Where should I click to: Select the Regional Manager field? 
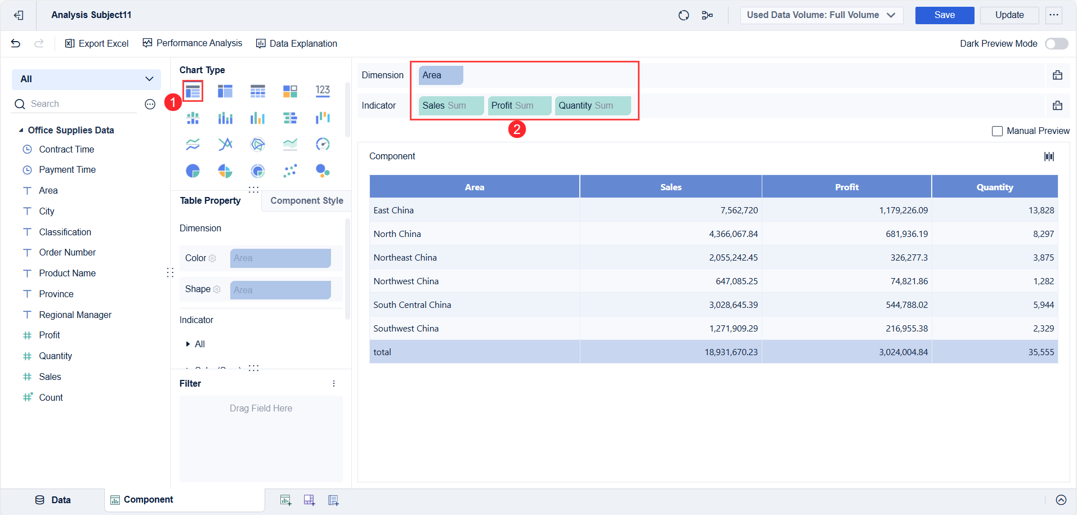click(x=75, y=315)
